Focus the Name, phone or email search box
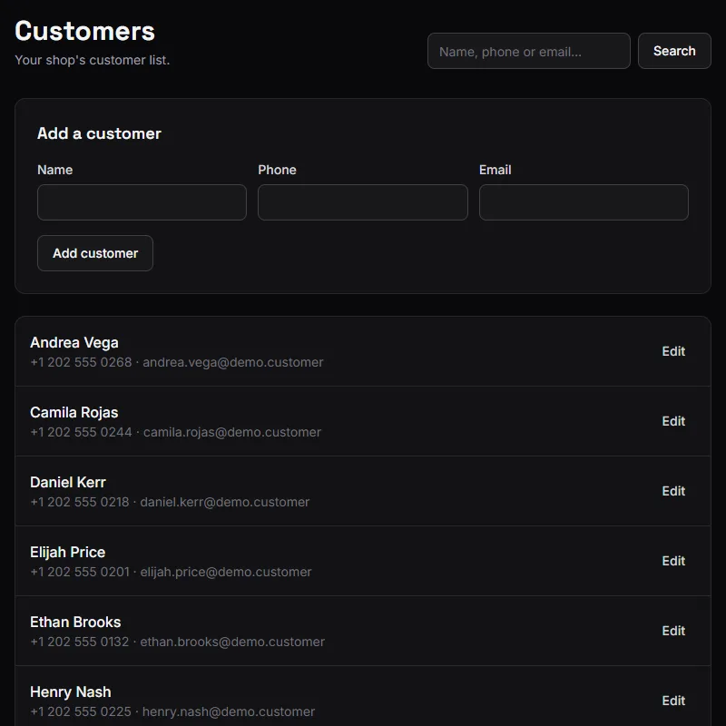The height and width of the screenshot is (726, 726). point(529,51)
